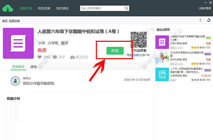The width and height of the screenshot is (213, 140).
Task: Click star rating of 2015年中考 item
Action: coord(198,64)
